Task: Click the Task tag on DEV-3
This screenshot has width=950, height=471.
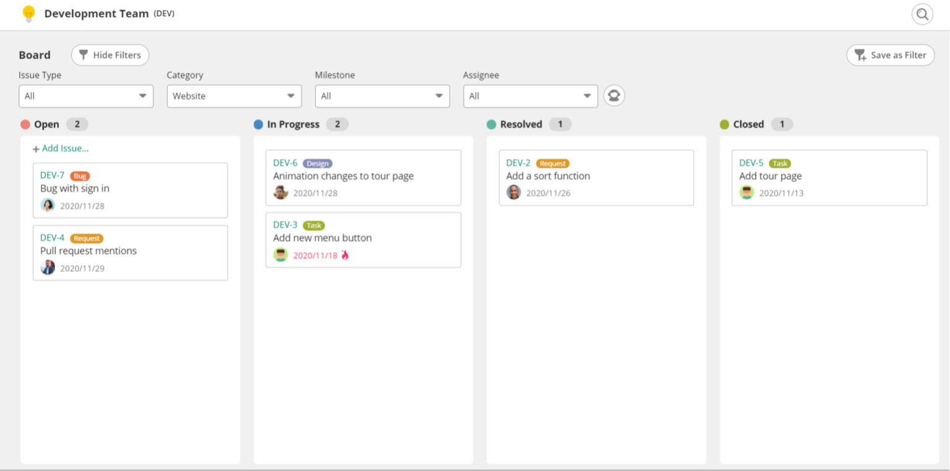Action: pos(314,226)
